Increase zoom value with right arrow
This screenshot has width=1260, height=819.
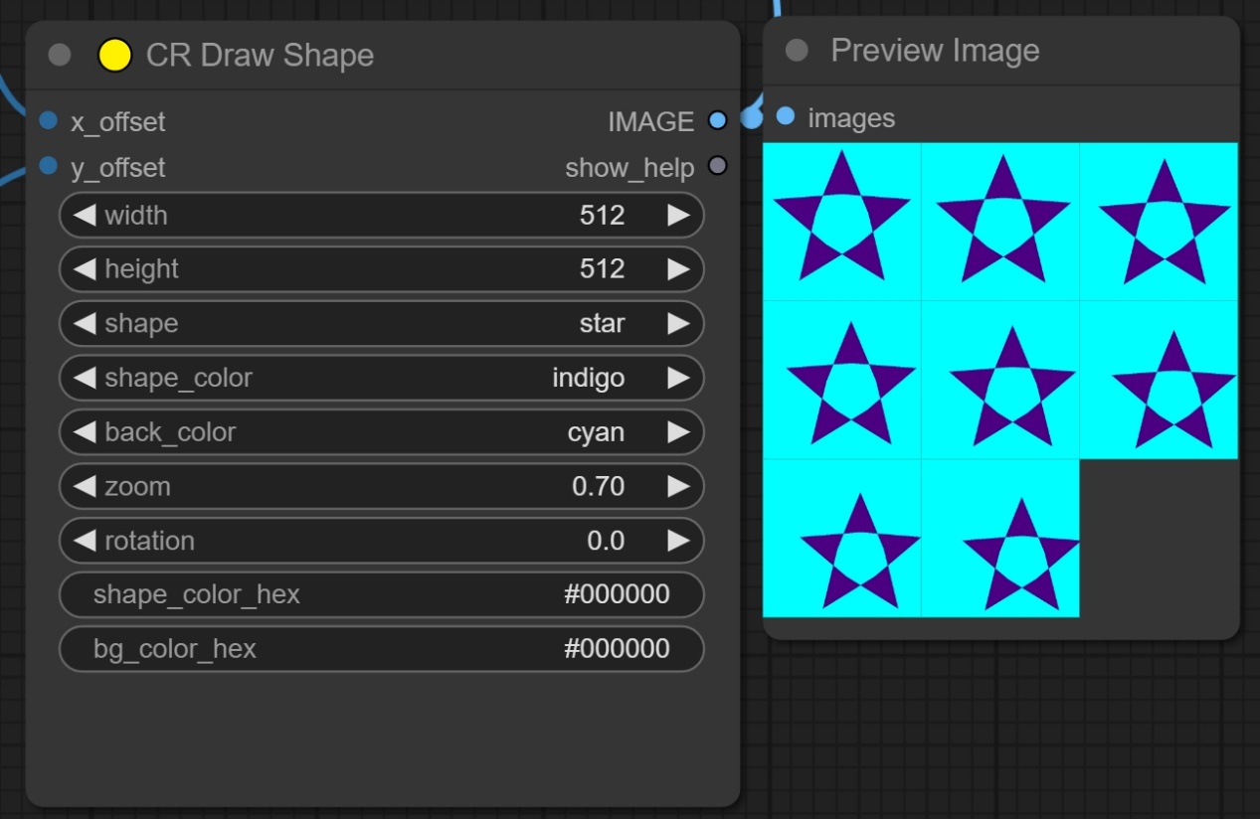click(x=678, y=486)
